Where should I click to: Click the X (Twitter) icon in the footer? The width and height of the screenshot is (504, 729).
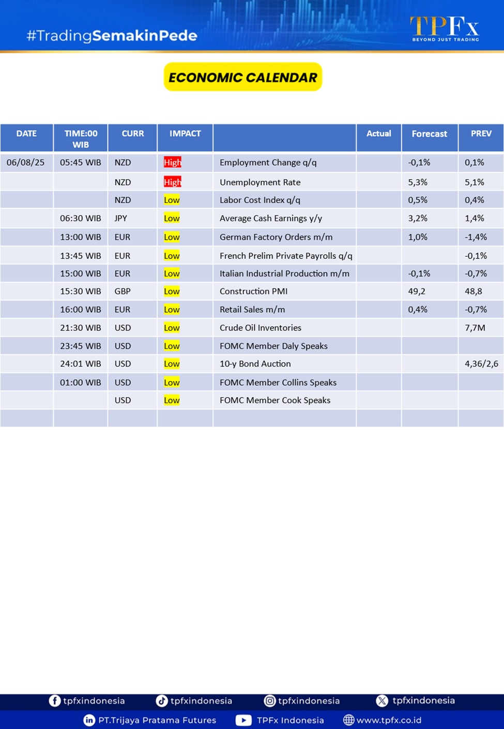pos(382,701)
